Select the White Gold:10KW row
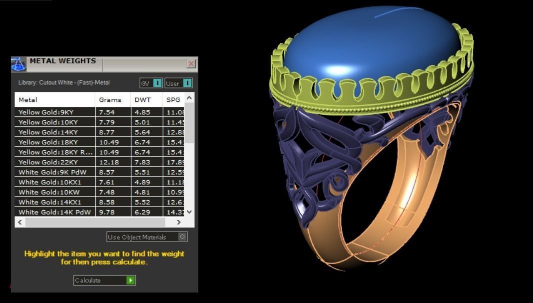 (x=99, y=192)
